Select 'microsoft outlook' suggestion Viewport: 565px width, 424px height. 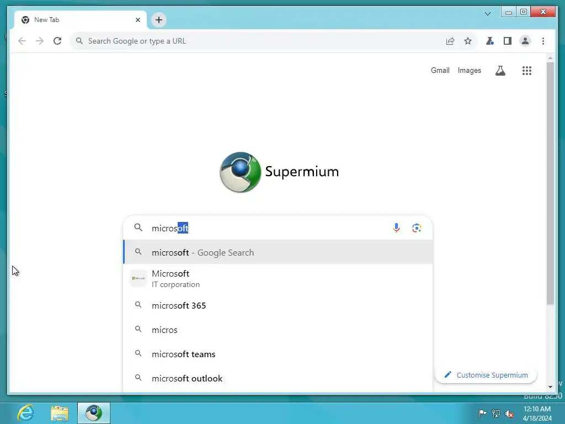[278, 378]
